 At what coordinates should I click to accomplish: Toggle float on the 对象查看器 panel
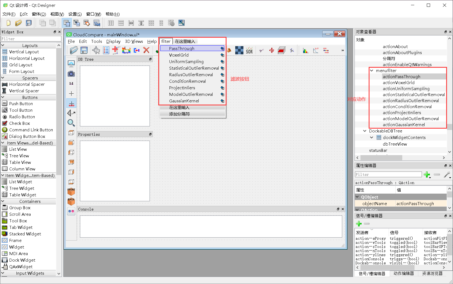click(446, 32)
